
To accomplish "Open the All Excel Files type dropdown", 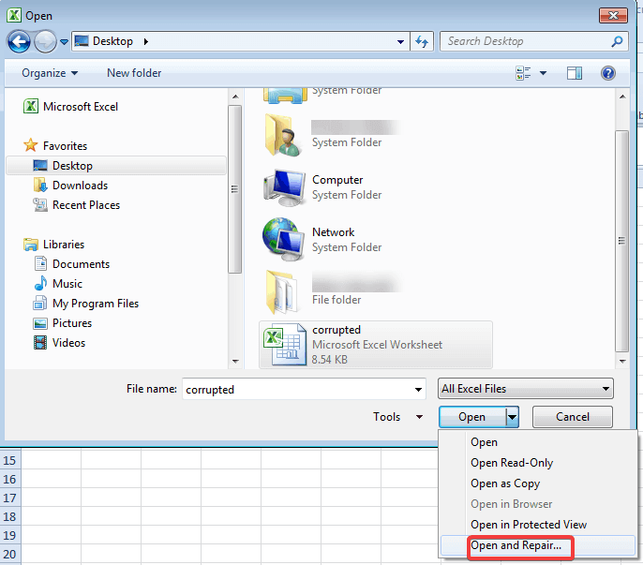I will [x=526, y=389].
